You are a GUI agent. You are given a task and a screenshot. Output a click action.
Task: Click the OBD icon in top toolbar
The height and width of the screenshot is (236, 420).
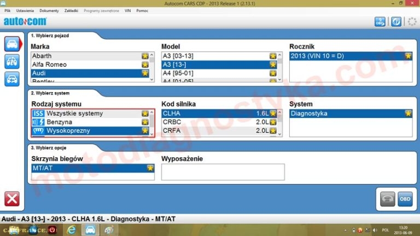point(380,22)
